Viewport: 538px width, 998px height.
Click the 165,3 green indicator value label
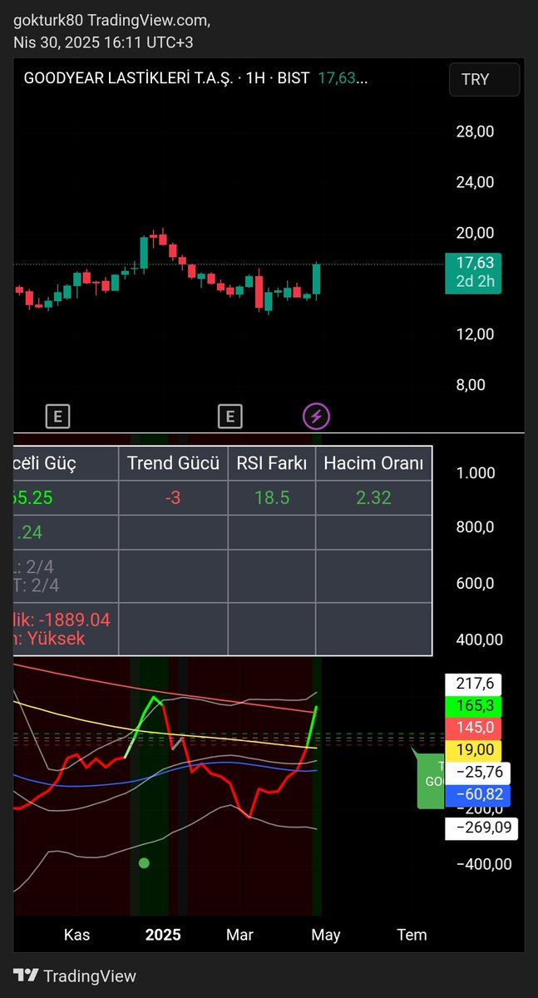pyautogui.click(x=473, y=706)
